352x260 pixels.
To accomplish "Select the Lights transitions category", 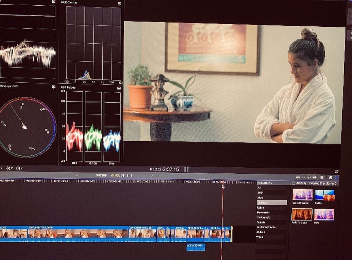I will (260, 208).
